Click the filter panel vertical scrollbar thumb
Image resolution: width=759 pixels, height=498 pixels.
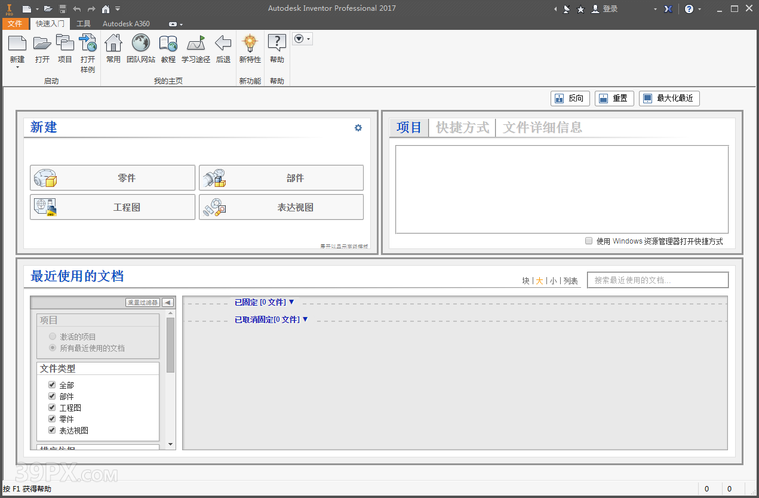tap(171, 345)
